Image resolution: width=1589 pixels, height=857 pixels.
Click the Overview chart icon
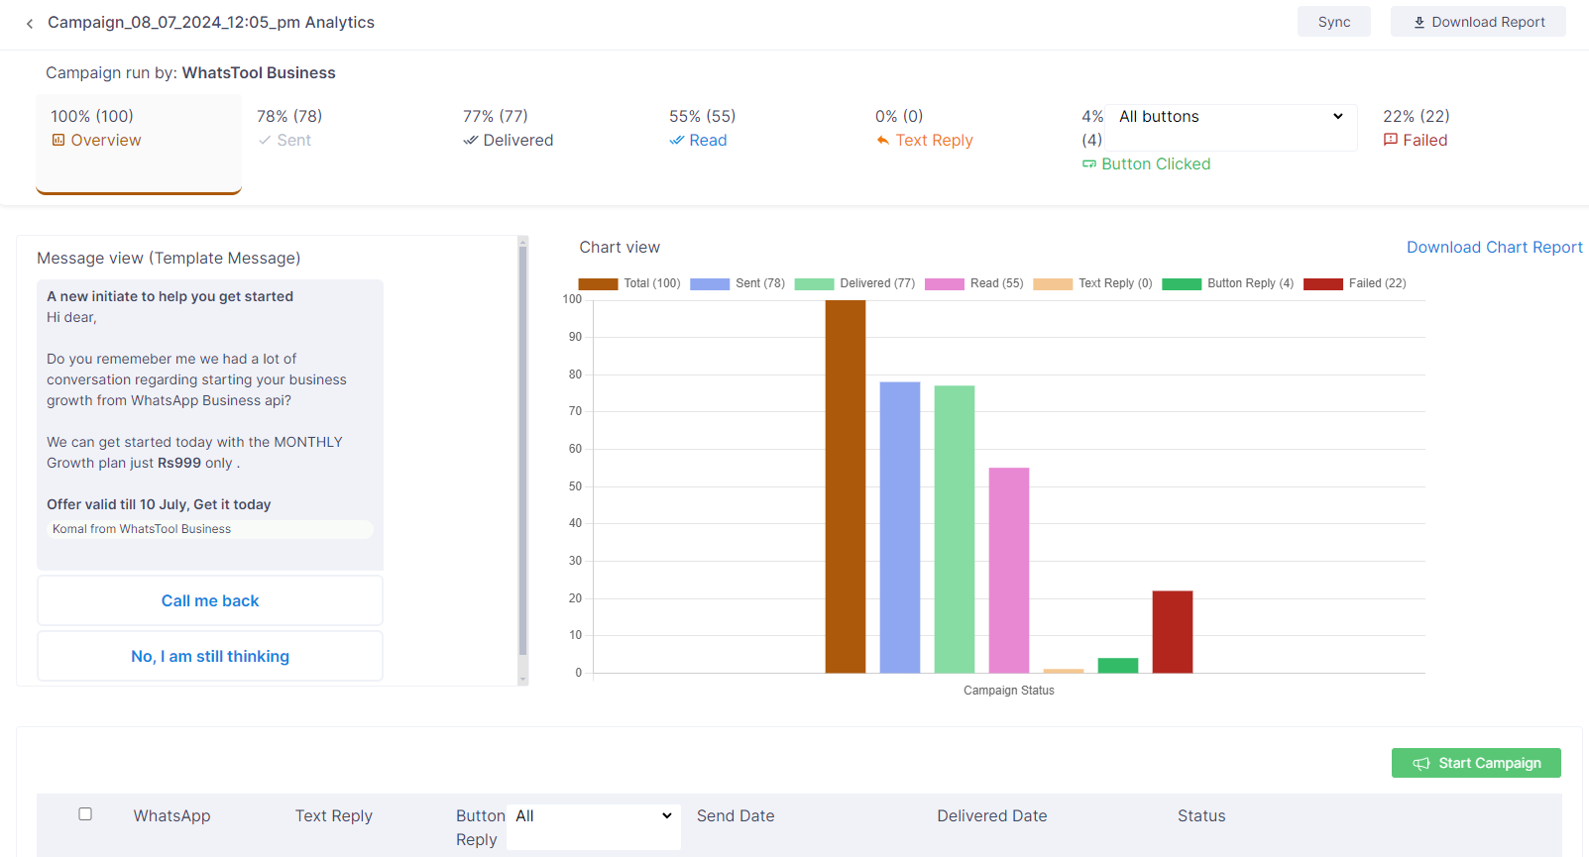(x=58, y=141)
